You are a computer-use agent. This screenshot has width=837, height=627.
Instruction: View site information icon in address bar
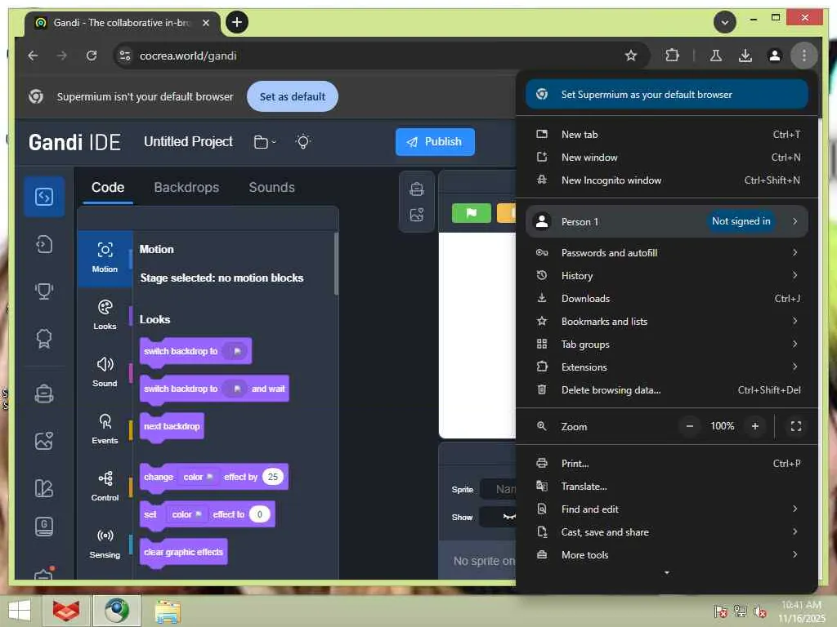click(125, 56)
